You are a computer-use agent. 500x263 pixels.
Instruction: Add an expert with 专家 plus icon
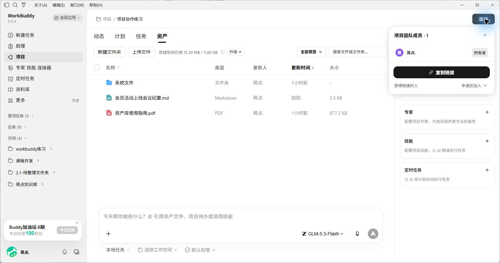[487, 112]
